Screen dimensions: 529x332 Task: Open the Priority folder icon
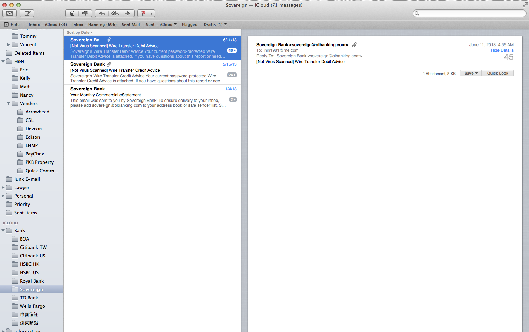click(x=9, y=204)
